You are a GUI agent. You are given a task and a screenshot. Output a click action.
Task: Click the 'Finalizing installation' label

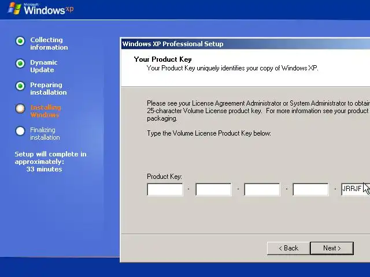[45, 133]
